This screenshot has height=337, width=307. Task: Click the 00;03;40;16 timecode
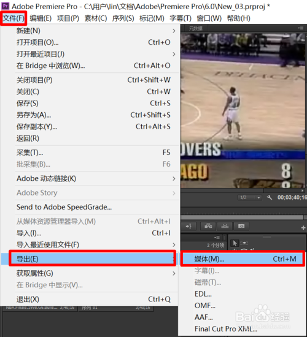click(292, 197)
